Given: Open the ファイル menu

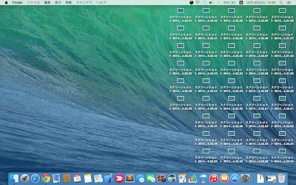Looking at the screenshot, I should [x=34, y=2].
